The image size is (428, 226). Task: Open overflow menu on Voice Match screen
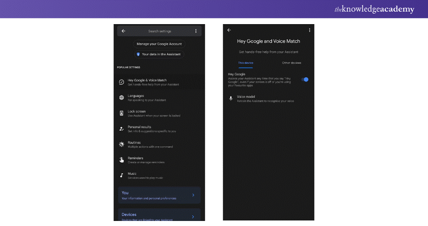point(309,30)
